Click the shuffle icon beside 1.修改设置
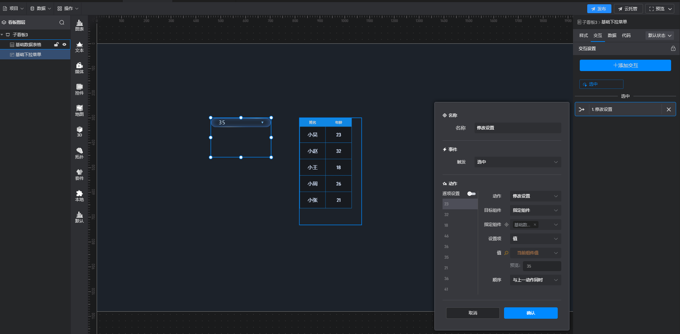The width and height of the screenshot is (680, 334). point(582,109)
